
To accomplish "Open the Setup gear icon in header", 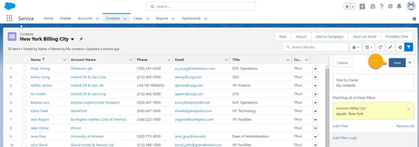I will point(390,6).
